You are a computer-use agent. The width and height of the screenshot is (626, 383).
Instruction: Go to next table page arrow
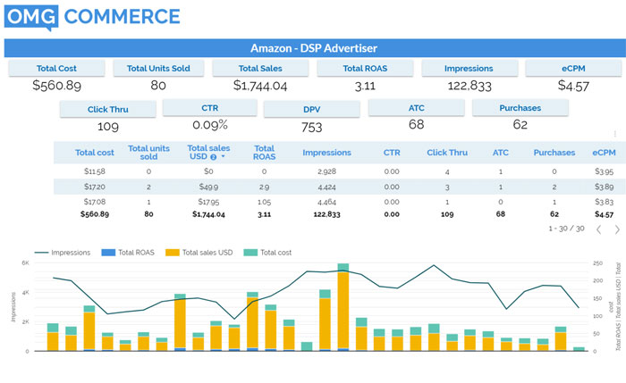coord(614,229)
